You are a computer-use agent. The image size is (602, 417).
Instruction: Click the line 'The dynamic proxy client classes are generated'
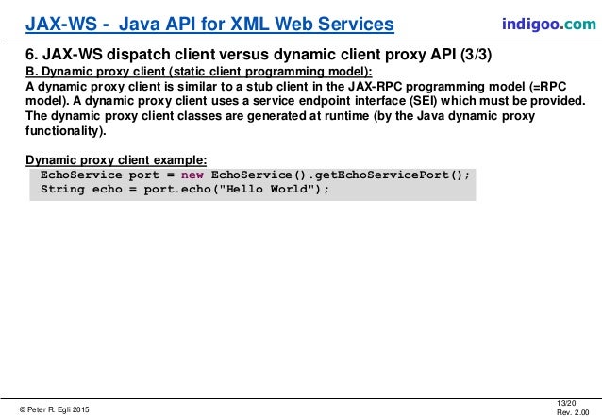(x=280, y=116)
